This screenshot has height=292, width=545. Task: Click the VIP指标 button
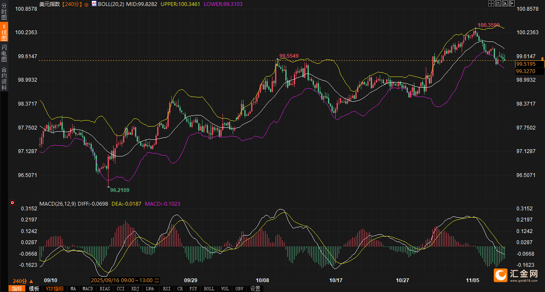pos(55,289)
